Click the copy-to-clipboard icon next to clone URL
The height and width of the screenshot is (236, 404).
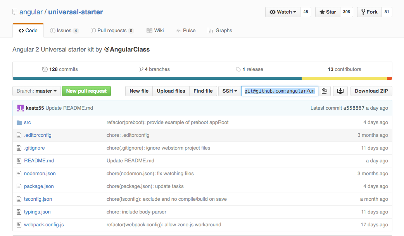click(x=325, y=91)
